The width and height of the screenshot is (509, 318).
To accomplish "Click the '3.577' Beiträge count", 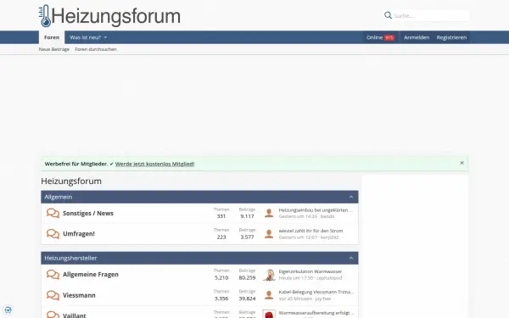I will point(247,237).
